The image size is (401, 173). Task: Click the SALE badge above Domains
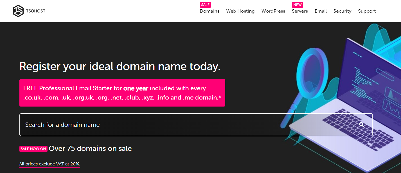coord(205,5)
